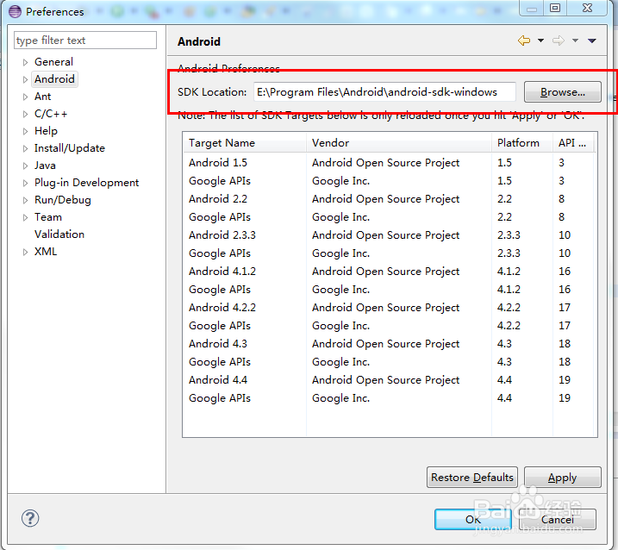Sort by API column header
The height and width of the screenshot is (550, 618).
point(573,143)
